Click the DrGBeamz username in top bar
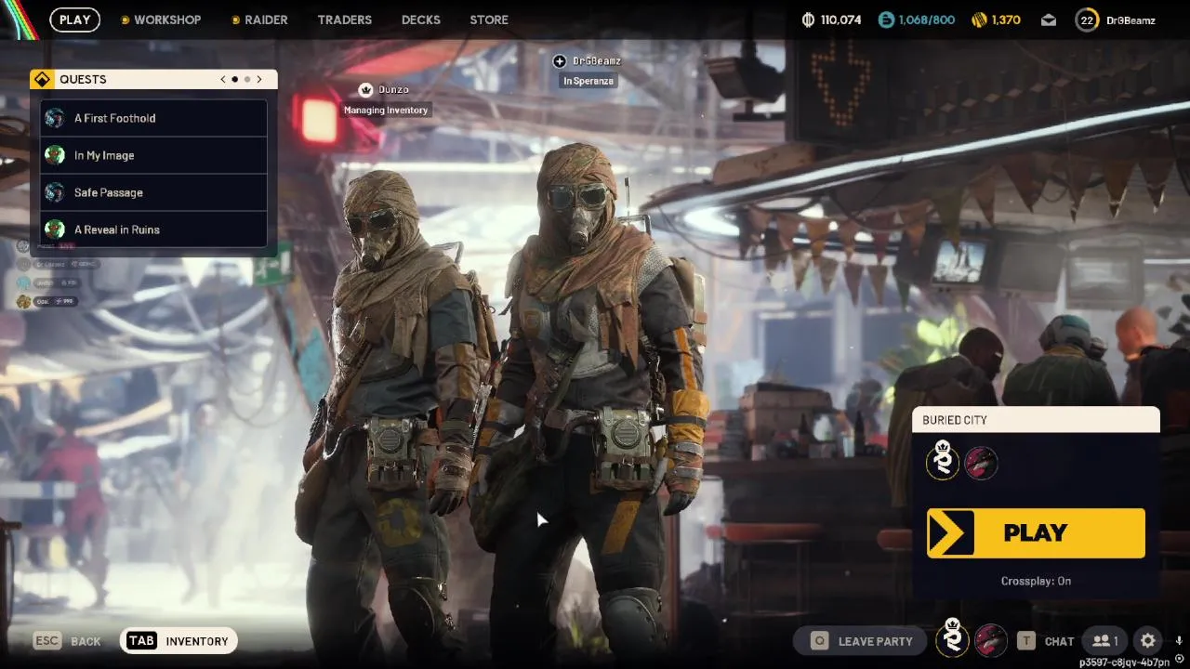This screenshot has width=1190, height=669. (x=1130, y=20)
